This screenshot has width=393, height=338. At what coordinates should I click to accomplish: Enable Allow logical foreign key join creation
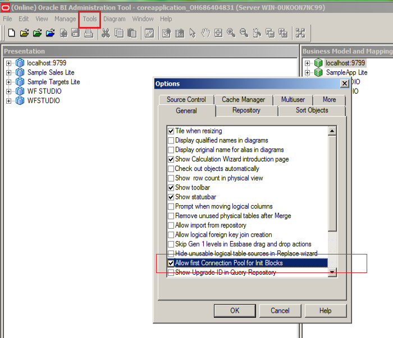tap(171, 235)
